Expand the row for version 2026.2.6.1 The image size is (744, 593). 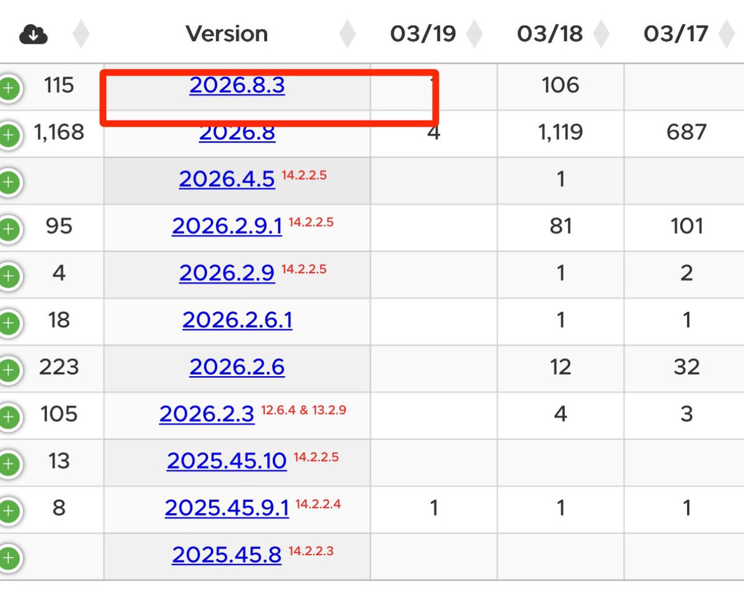(x=9, y=323)
